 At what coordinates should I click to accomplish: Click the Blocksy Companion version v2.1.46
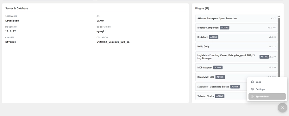[272, 28]
